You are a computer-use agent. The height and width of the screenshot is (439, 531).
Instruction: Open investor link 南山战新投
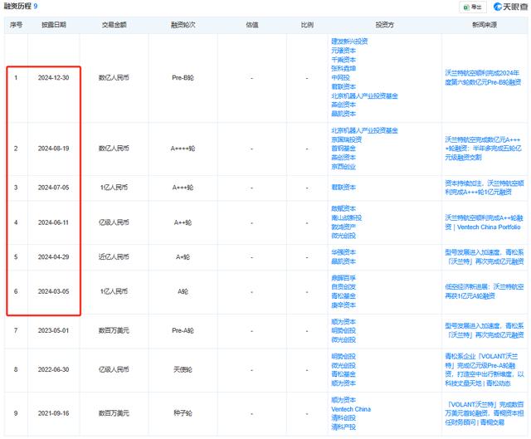point(347,217)
